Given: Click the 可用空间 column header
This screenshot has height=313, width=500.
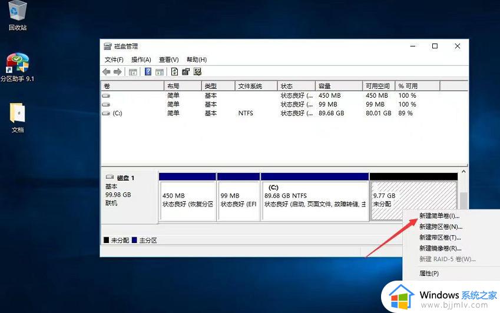Looking at the screenshot, I should 379,86.
